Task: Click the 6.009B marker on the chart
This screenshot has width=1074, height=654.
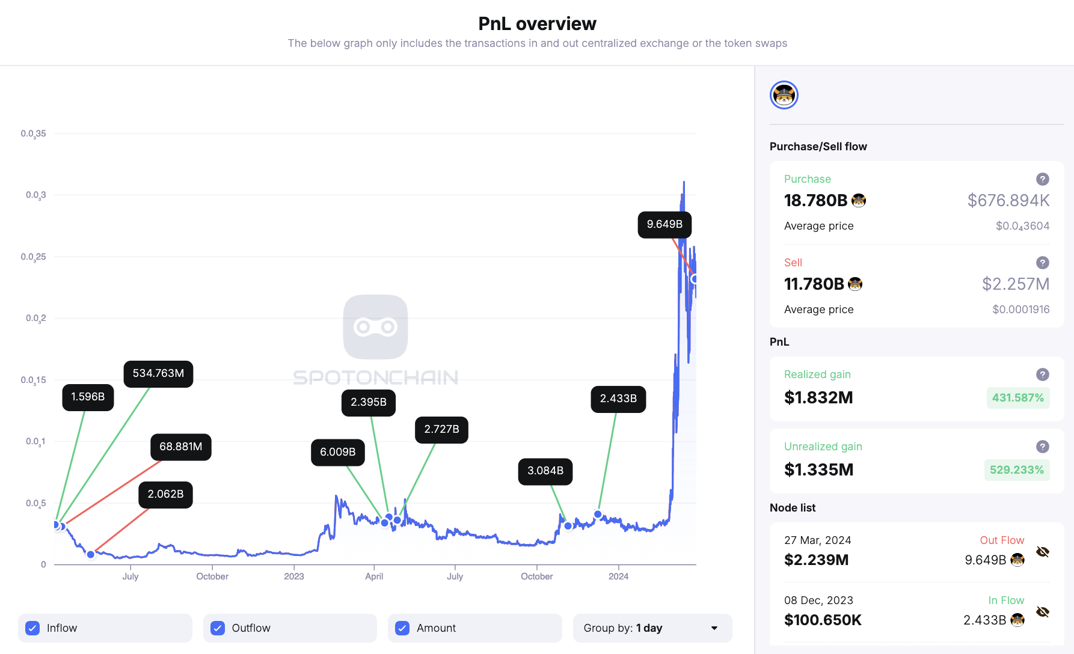Action: [337, 452]
